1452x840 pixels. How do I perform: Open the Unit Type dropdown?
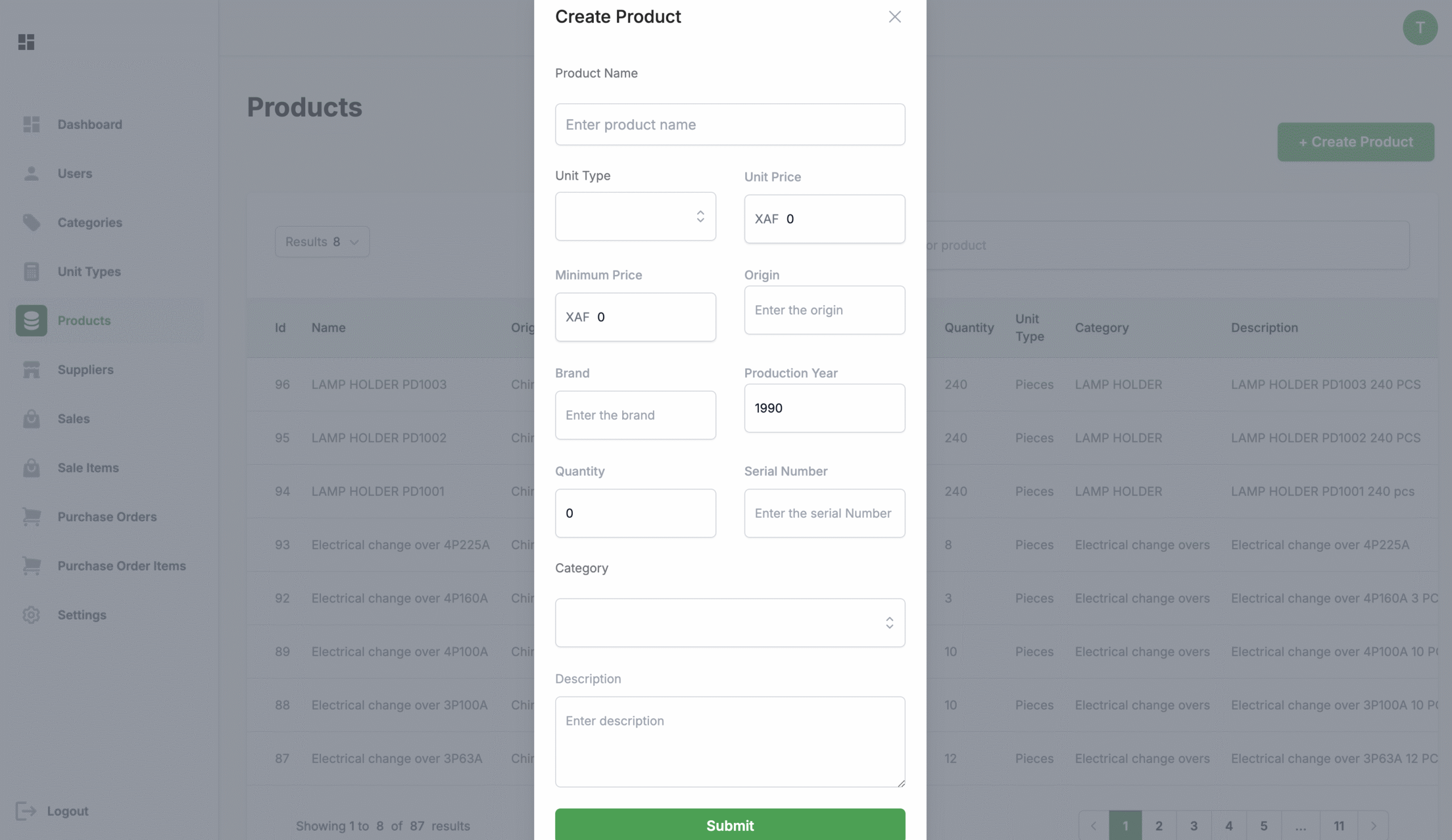[x=635, y=217]
